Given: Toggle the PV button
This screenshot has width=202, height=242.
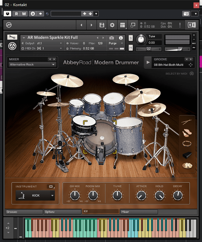Looking at the screenshot, I should tap(194, 48).
